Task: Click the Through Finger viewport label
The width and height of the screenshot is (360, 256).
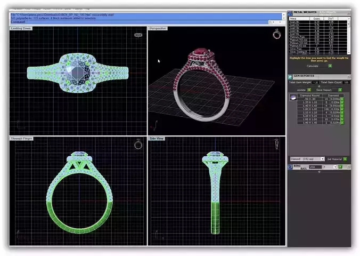Action: pyautogui.click(x=21, y=139)
